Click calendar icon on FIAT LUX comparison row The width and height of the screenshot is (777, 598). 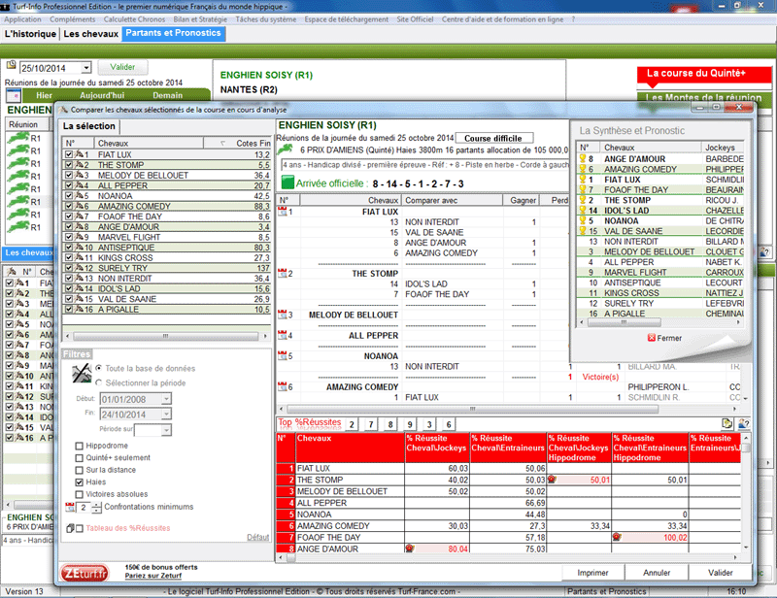tap(283, 212)
